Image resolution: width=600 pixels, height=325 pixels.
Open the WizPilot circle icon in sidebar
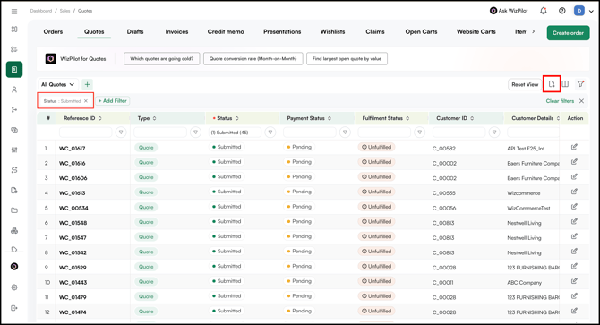tap(14, 267)
